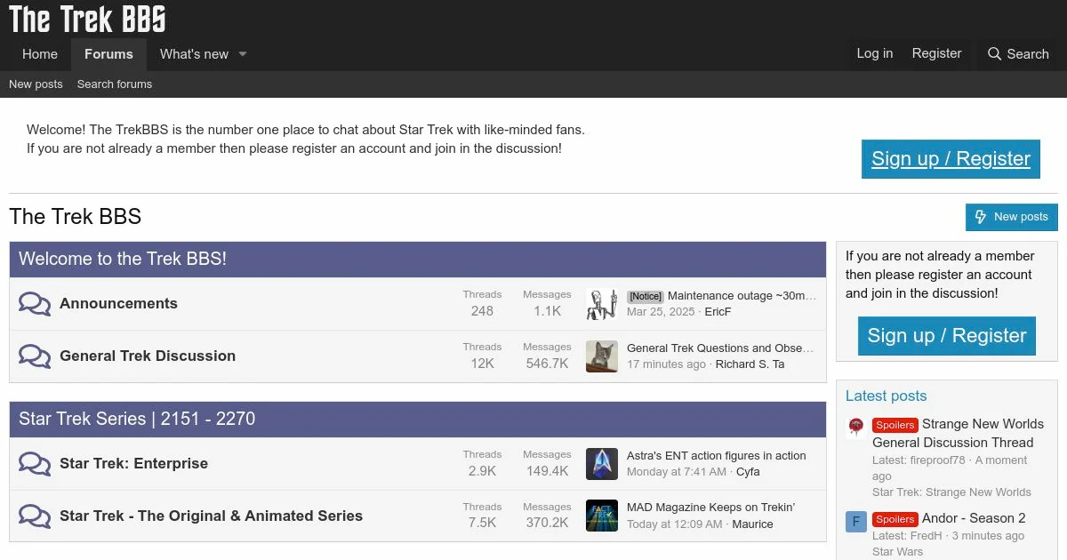Open the What's new tab
The image size is (1067, 560).
[194, 54]
